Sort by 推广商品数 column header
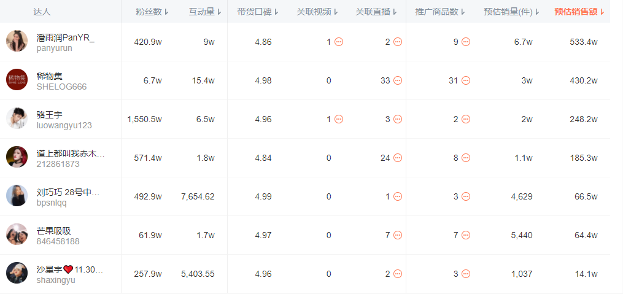Screen dimensions: 623x294 click(x=439, y=12)
